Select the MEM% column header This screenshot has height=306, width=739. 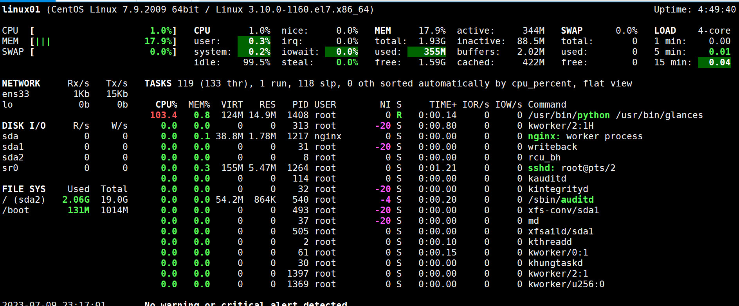[x=199, y=104]
